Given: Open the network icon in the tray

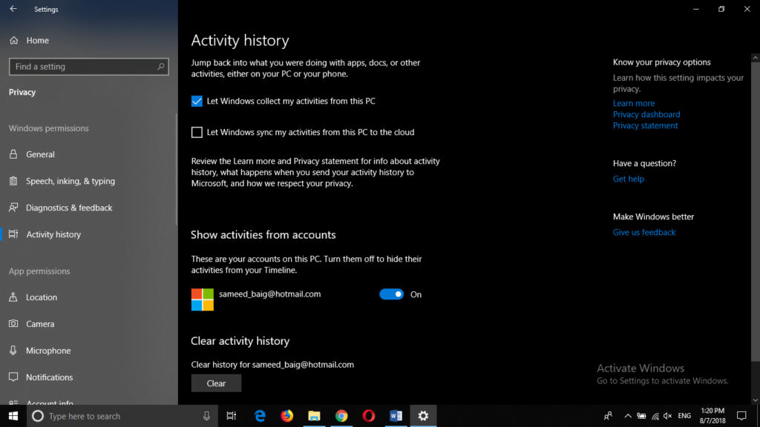Looking at the screenshot, I should (x=655, y=416).
